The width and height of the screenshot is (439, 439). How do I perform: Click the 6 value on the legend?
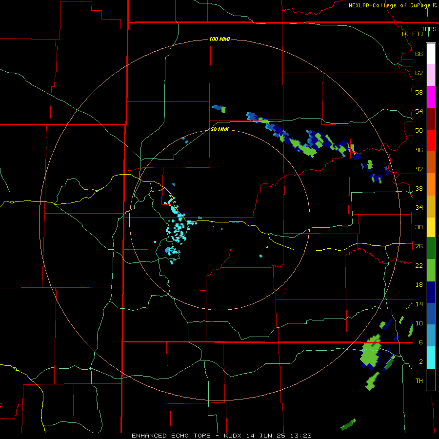point(421,342)
